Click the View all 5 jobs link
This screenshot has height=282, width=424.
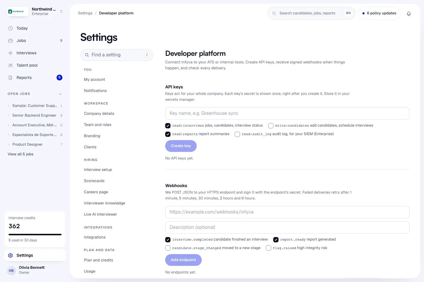pos(21,154)
